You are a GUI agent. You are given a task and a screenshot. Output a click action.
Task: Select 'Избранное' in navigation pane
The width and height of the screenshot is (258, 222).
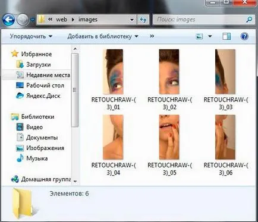36,54
